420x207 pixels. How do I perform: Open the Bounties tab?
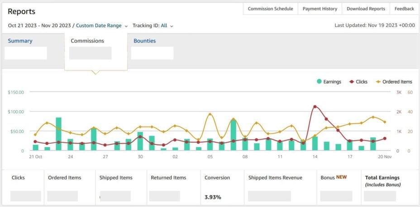144,41
